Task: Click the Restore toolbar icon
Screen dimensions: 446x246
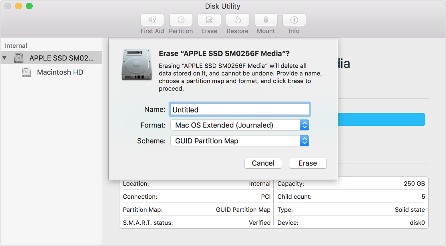Action: [237, 20]
